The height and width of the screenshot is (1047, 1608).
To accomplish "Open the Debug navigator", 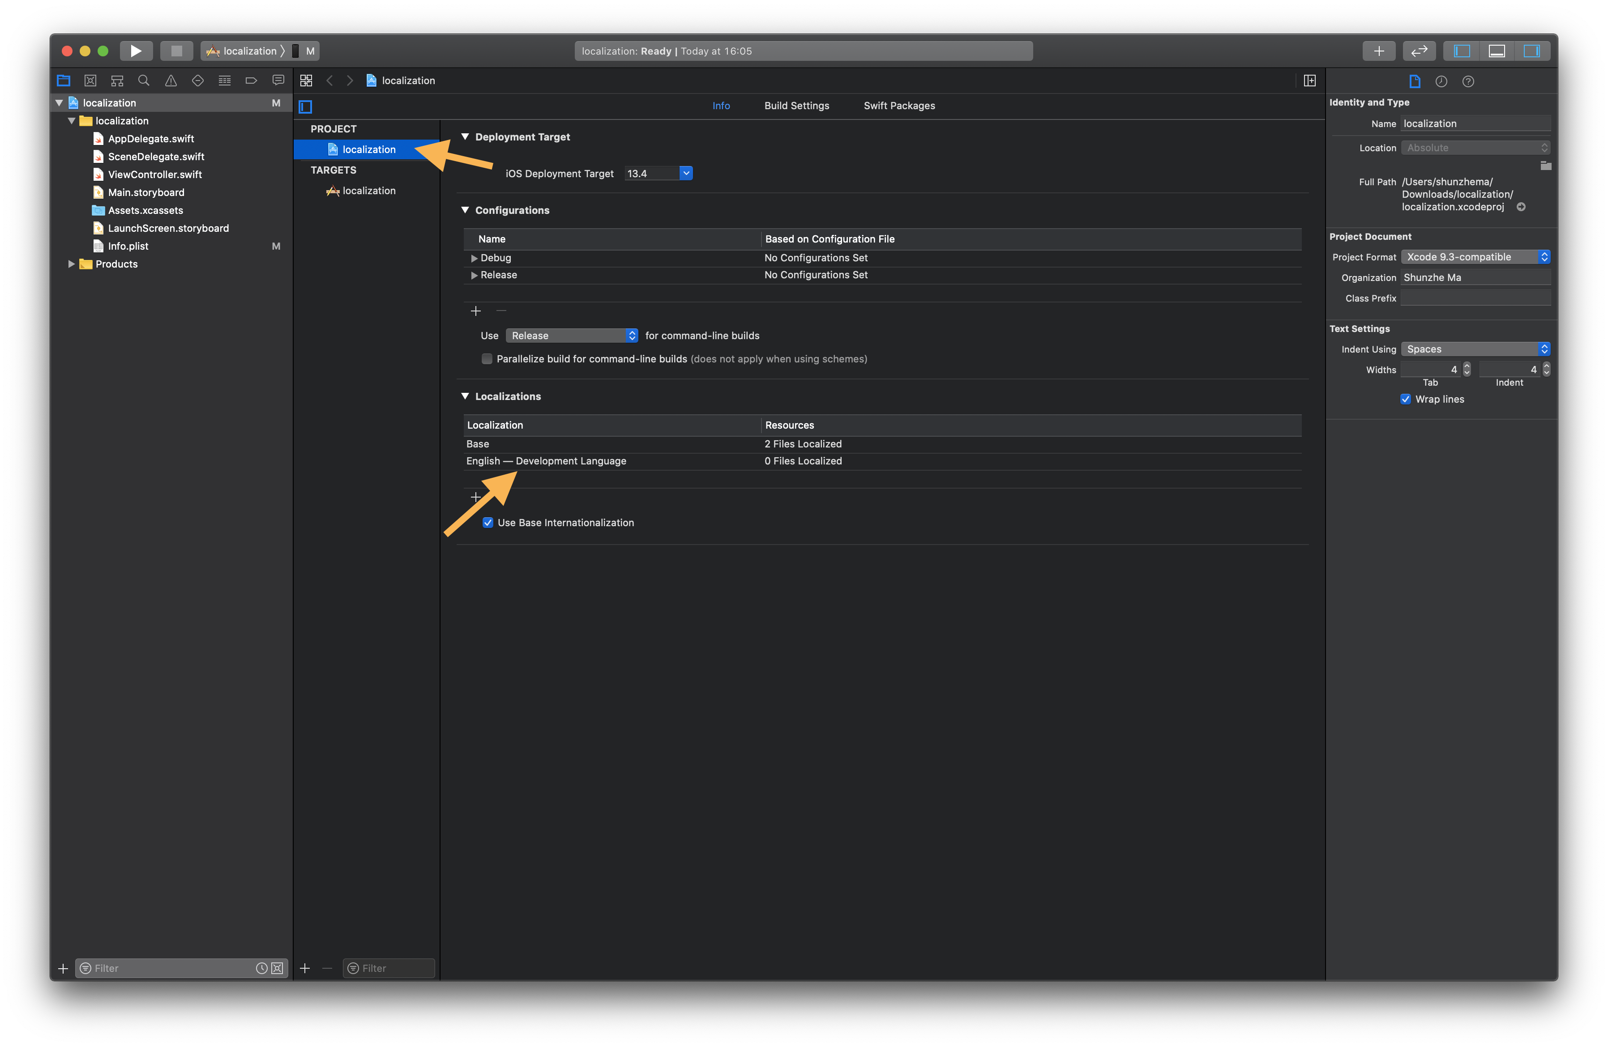I will point(224,81).
